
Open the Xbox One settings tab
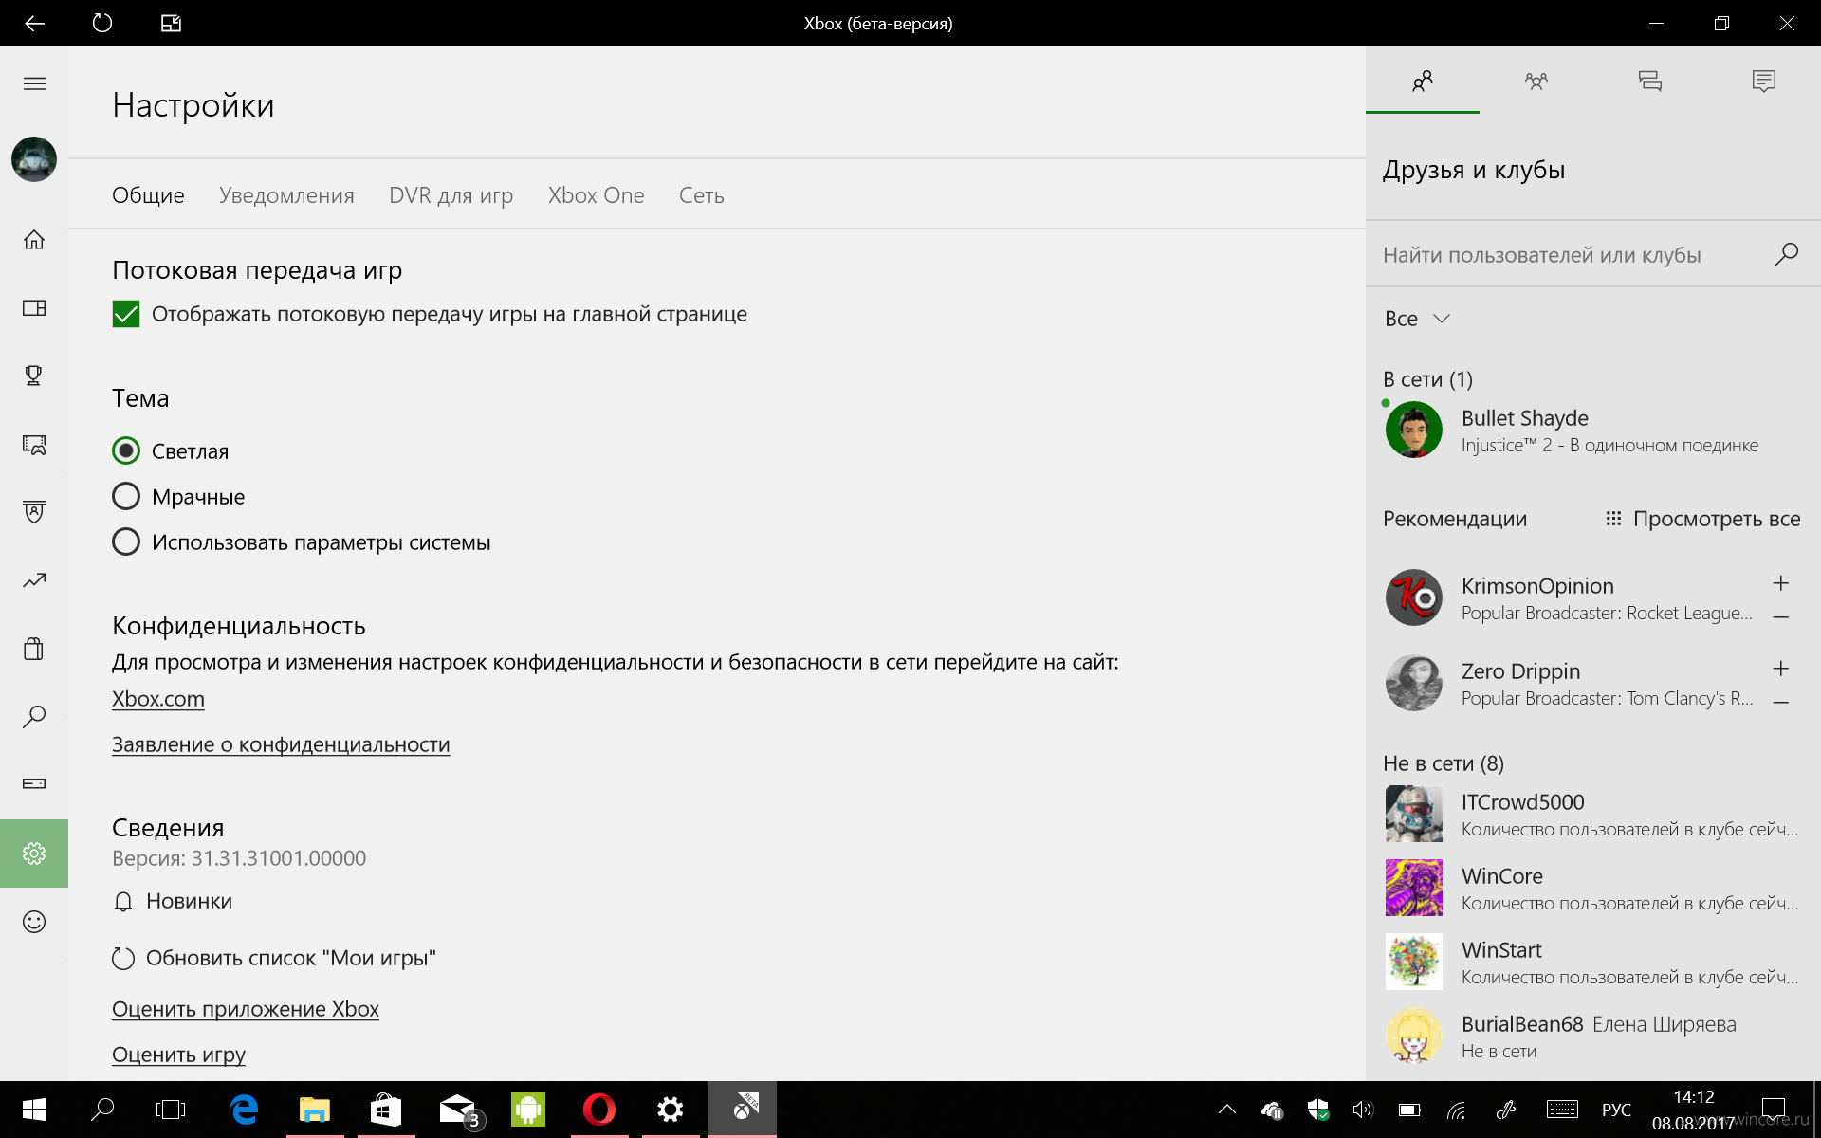pyautogui.click(x=596, y=195)
